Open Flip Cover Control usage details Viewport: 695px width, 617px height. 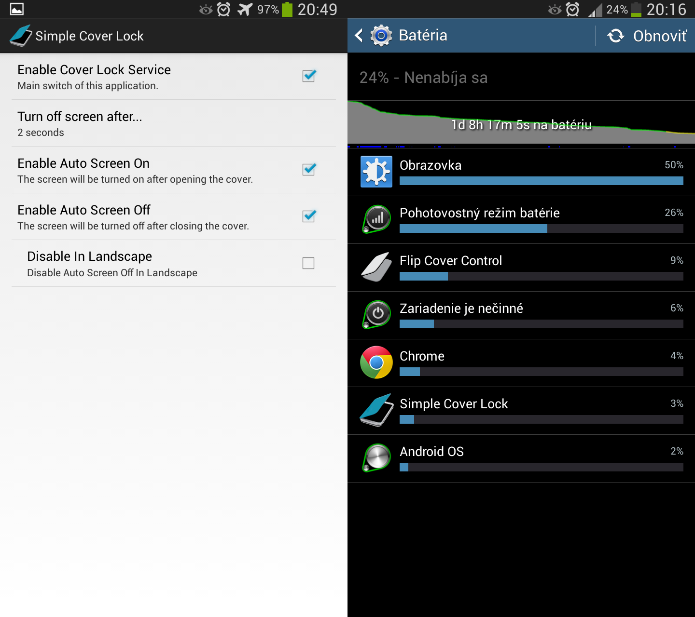[x=521, y=268]
